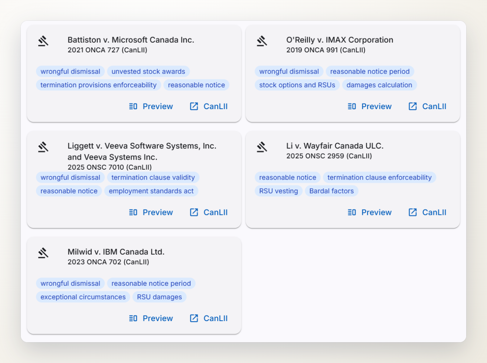
Task: Select 'RSU damages' tag
Action: [x=160, y=297]
